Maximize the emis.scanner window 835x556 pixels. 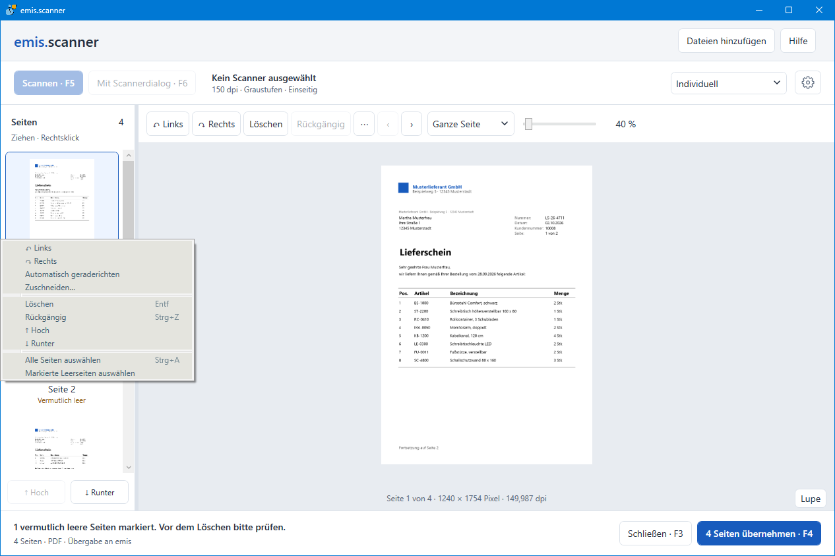click(x=789, y=10)
